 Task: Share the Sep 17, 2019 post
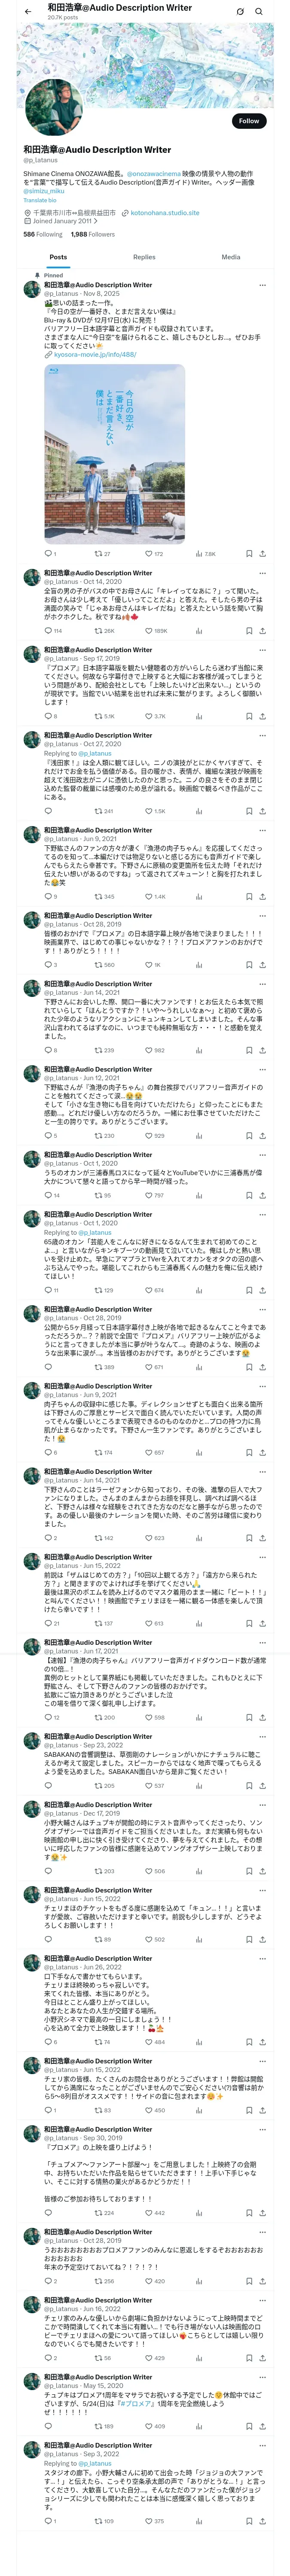tap(262, 716)
